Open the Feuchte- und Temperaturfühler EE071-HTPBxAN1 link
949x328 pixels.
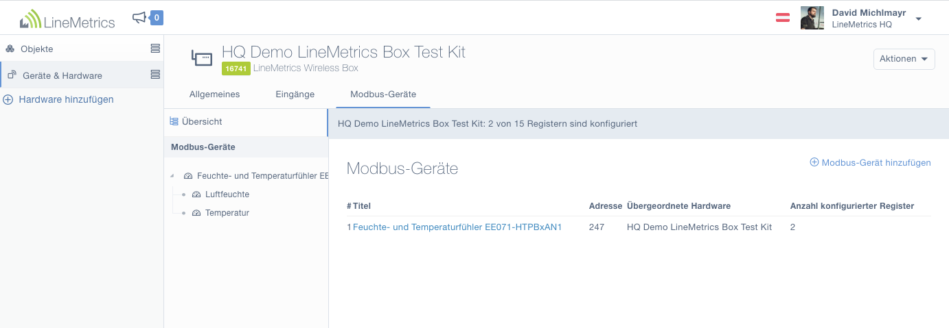coord(457,227)
